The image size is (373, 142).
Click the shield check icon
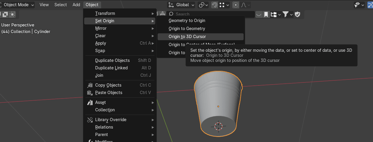(297, 14)
